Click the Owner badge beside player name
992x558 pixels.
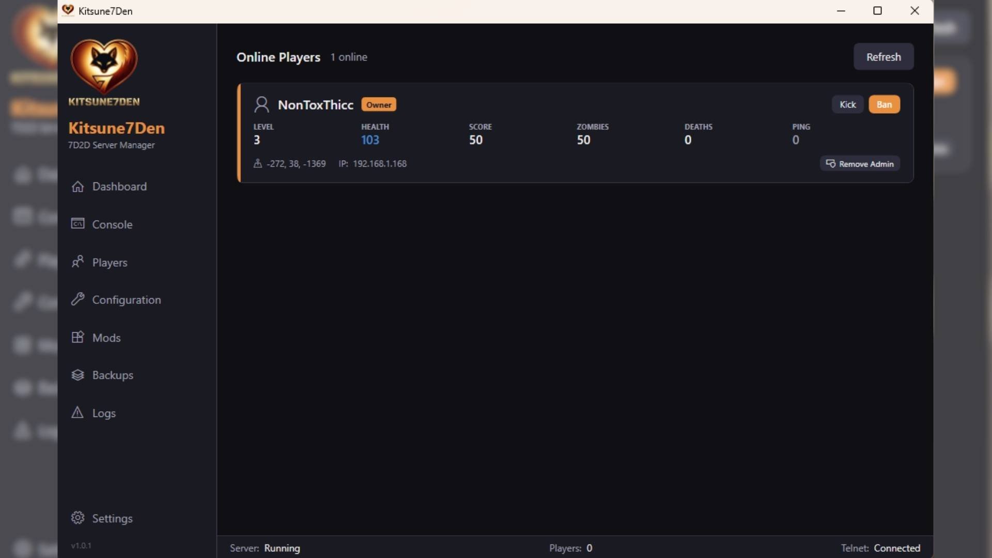tap(379, 105)
